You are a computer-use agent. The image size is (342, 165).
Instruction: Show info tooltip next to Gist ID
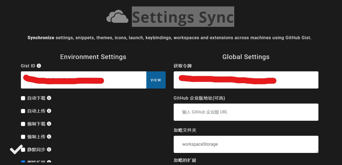pyautogui.click(x=39, y=66)
